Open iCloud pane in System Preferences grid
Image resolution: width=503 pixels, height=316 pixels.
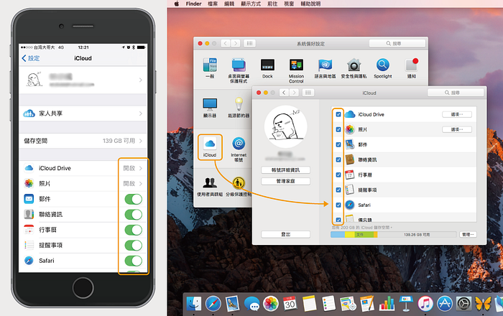[x=210, y=144]
